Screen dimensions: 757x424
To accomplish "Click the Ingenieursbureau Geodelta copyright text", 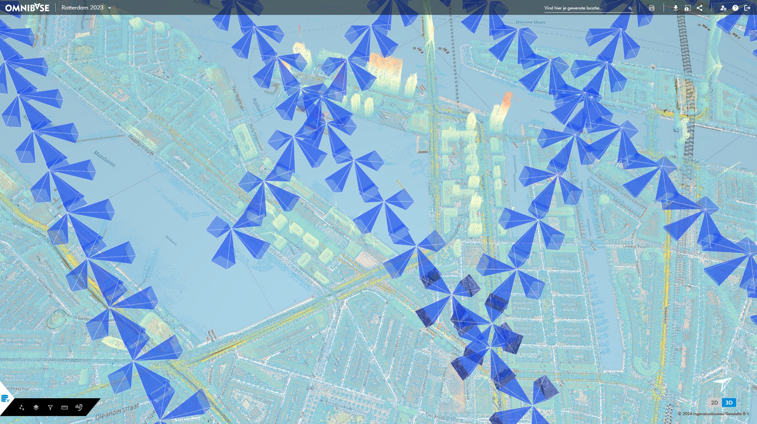I will [713, 414].
